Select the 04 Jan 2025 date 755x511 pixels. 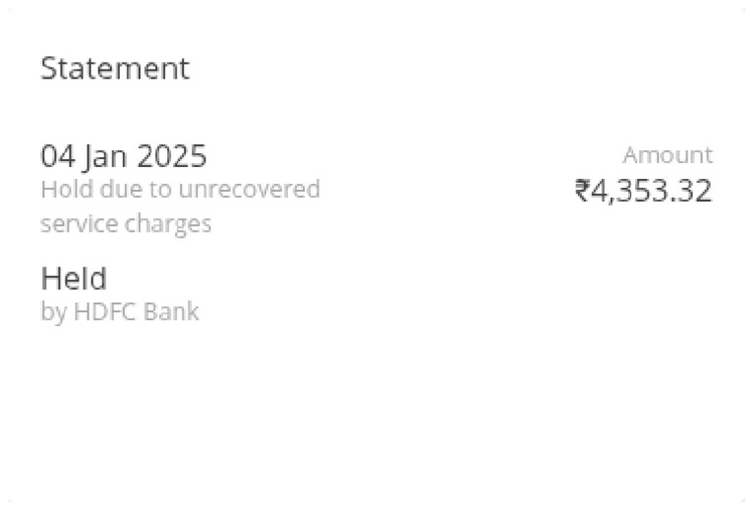[124, 156]
